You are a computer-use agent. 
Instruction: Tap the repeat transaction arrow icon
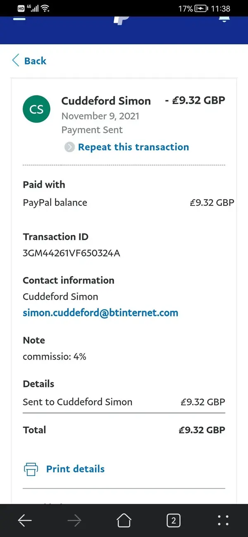pyautogui.click(x=69, y=147)
